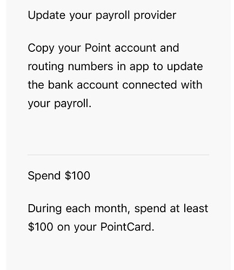
Task: Click the line "routing numbers in app to update"
Action: coord(115,66)
